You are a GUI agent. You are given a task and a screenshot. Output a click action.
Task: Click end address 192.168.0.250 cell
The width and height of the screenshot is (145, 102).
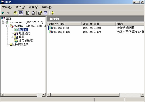coord(92,28)
